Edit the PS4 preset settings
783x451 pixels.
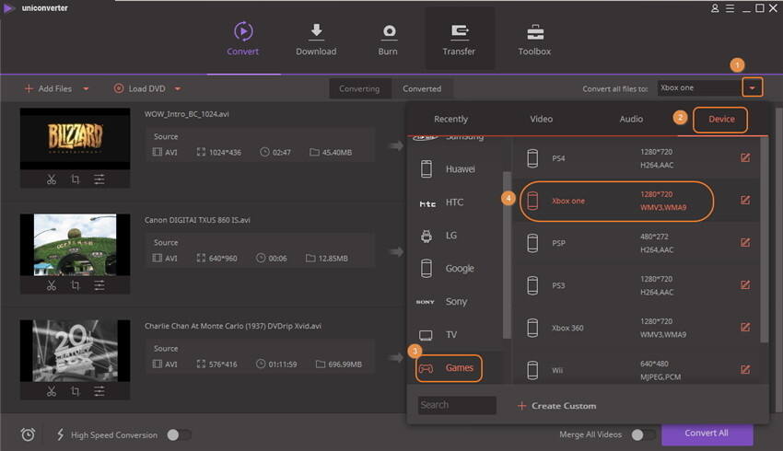point(745,157)
